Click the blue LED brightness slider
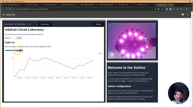 point(11,50)
